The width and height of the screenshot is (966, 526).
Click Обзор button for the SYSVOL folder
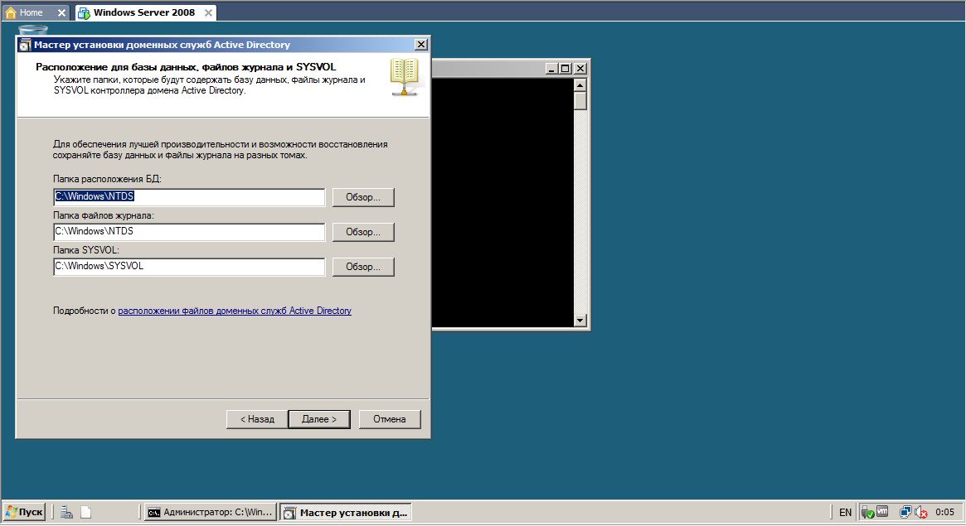[x=363, y=267]
